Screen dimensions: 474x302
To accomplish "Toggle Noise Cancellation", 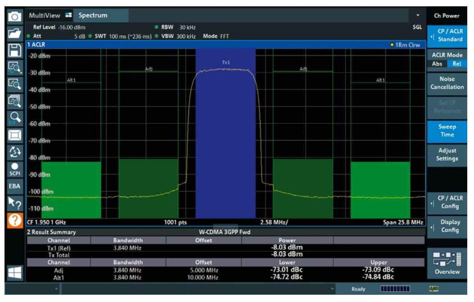I will click(447, 83).
